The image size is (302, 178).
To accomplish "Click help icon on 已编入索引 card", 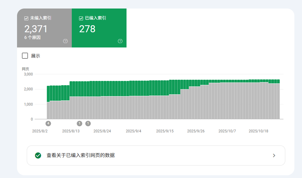I will click(x=120, y=41).
